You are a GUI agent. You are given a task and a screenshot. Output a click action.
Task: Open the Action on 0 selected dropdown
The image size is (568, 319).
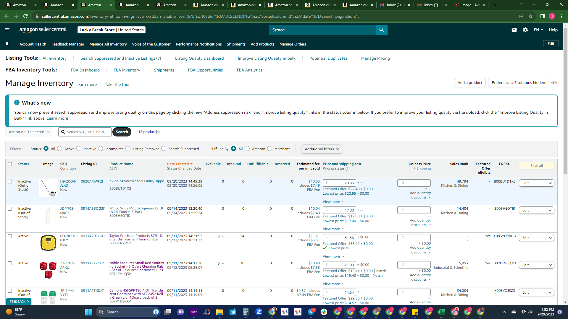click(x=29, y=132)
